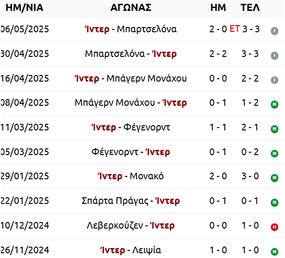Screen dimensions: 285x258
Task: Open the Ίντερ - Μπάγερν Μονάχου match
Action: point(131,78)
